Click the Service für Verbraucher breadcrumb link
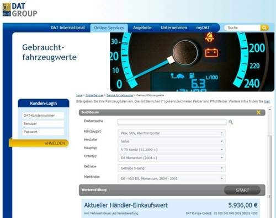This screenshot has height=218, width=276. click(120, 95)
